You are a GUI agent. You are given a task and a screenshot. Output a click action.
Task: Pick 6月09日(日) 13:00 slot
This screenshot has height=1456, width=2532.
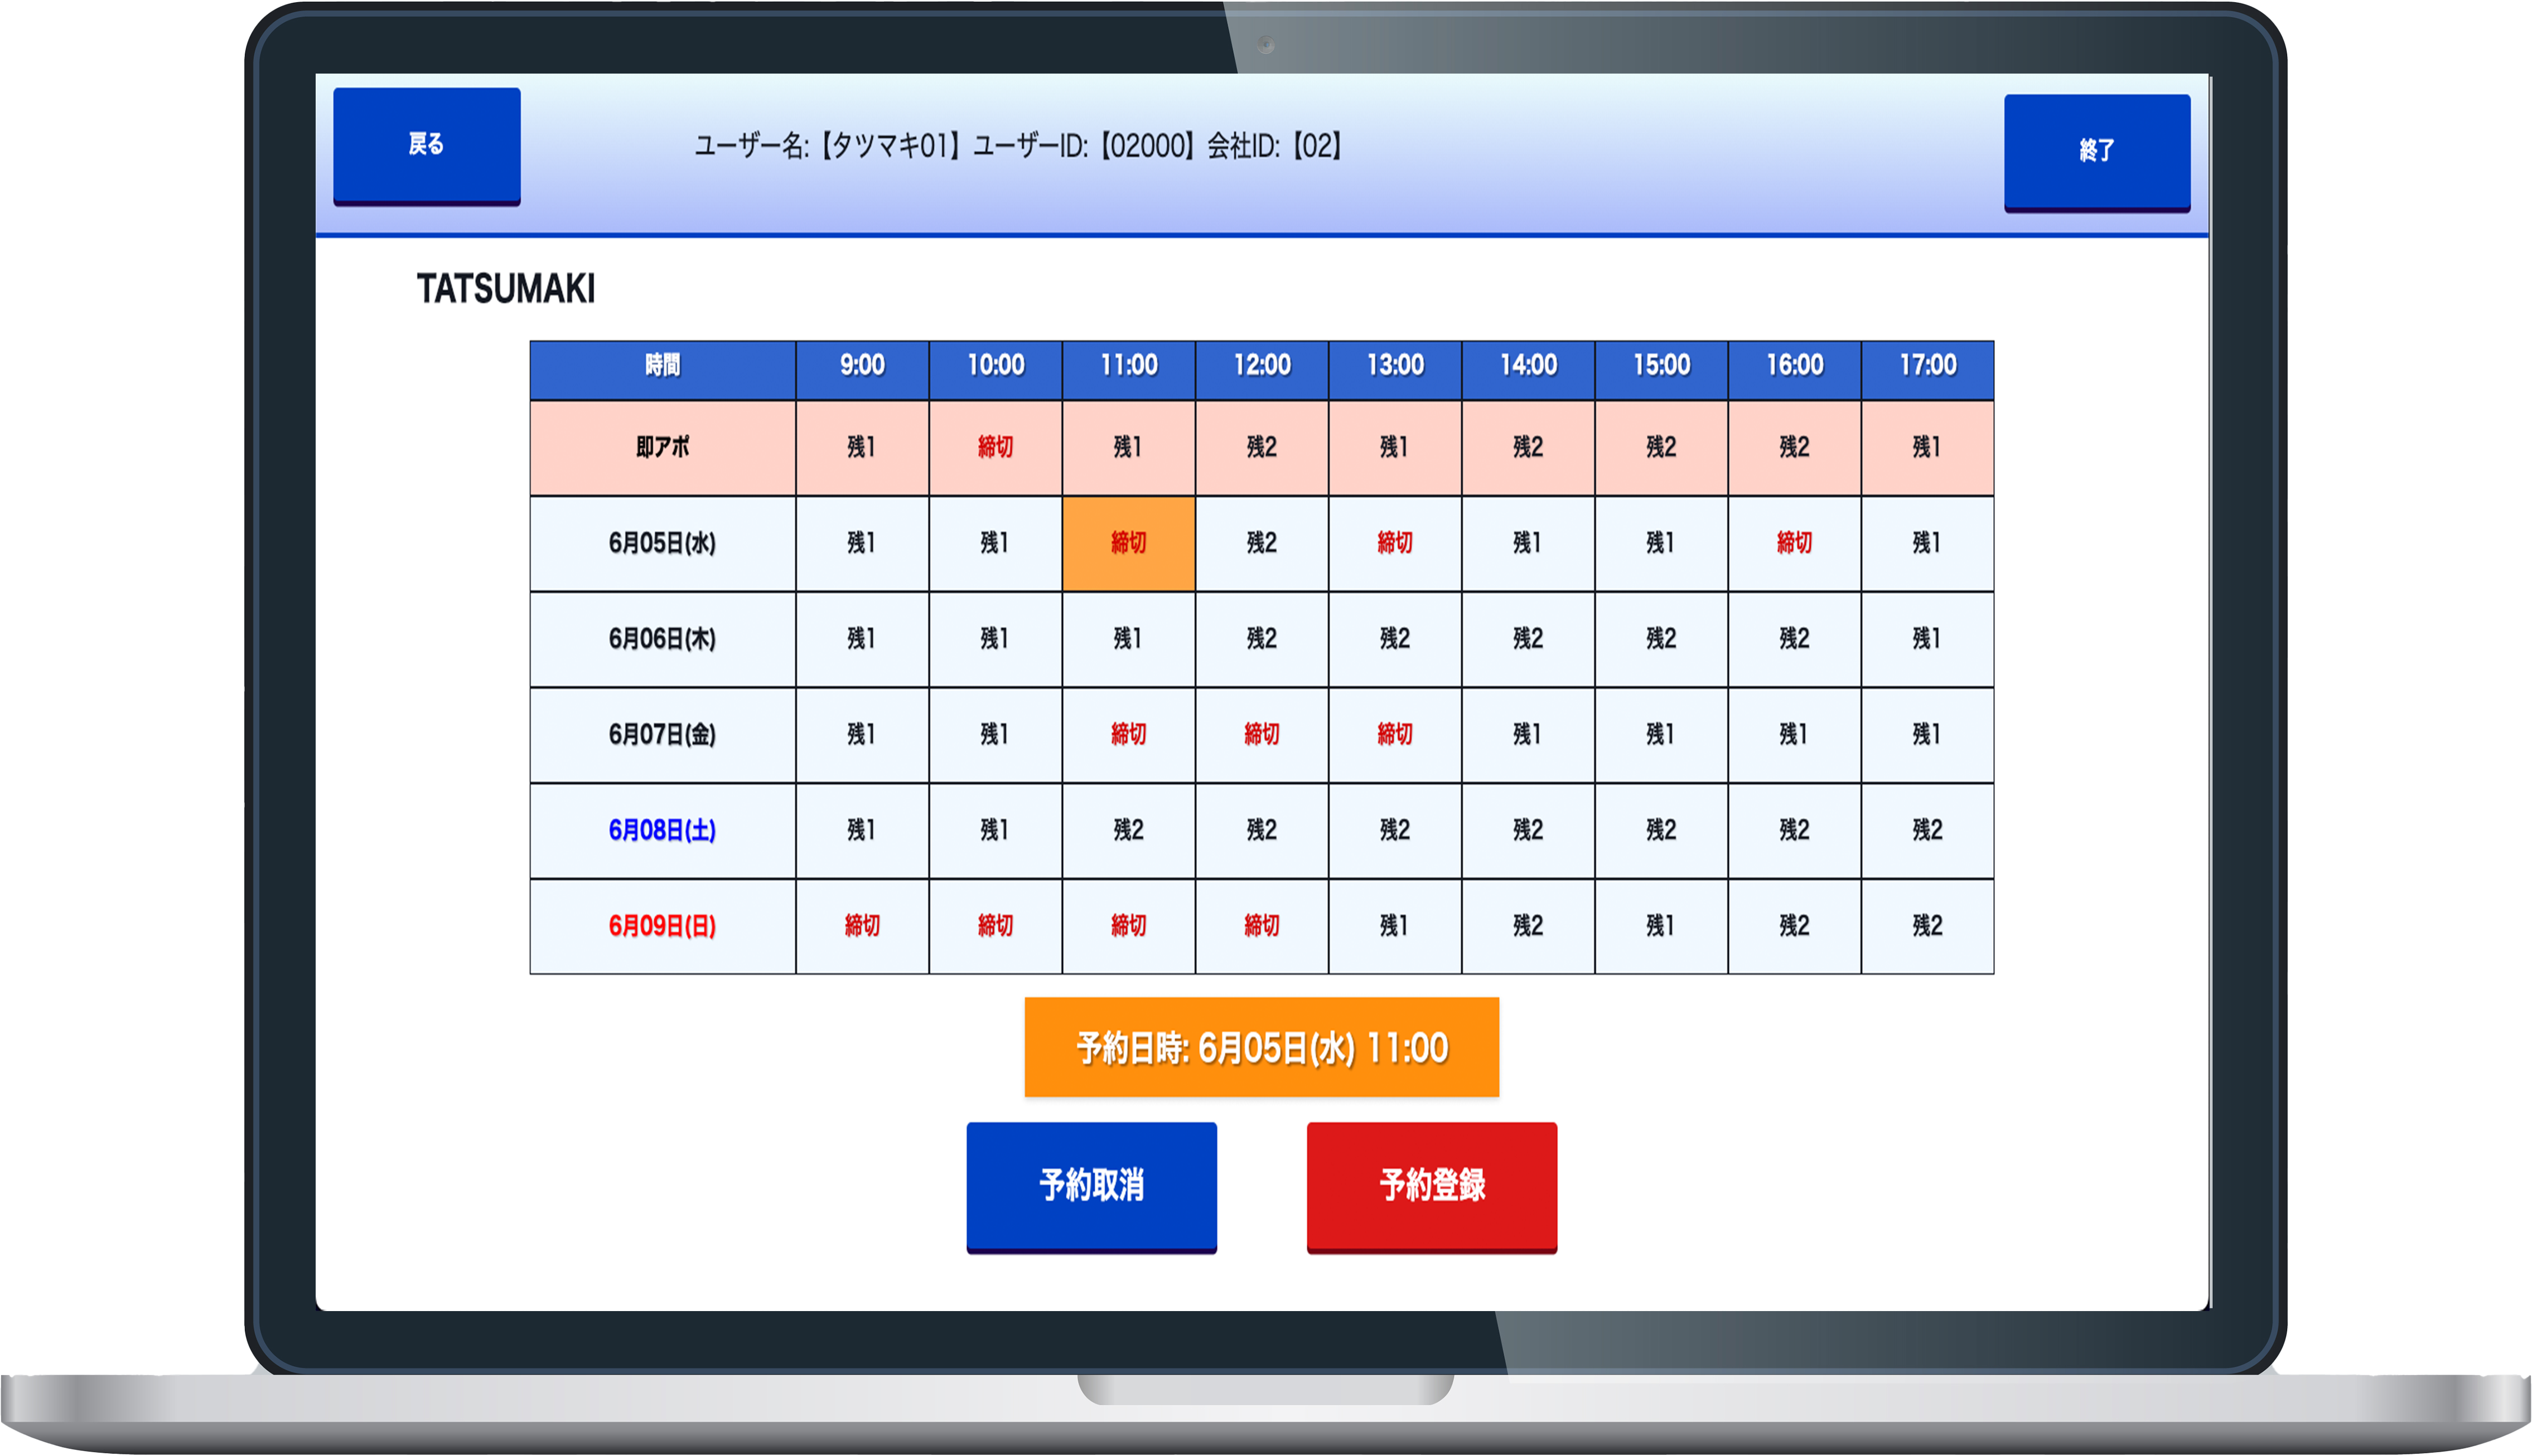click(x=1394, y=926)
